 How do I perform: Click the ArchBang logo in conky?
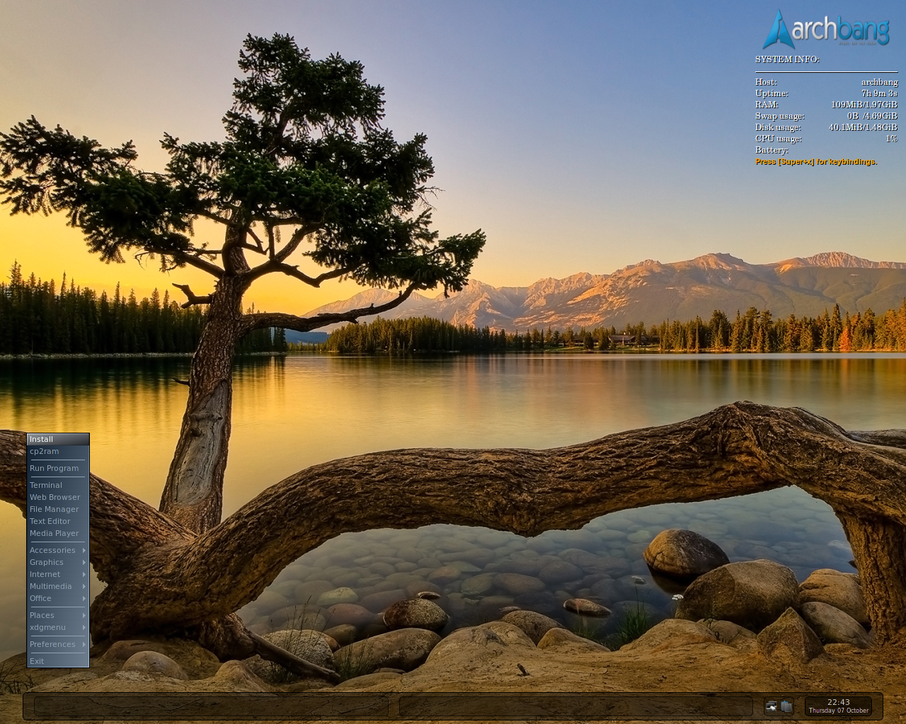pyautogui.click(x=826, y=30)
